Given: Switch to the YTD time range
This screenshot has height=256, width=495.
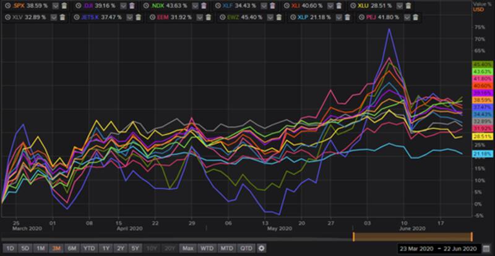Looking at the screenshot, I should [88, 249].
